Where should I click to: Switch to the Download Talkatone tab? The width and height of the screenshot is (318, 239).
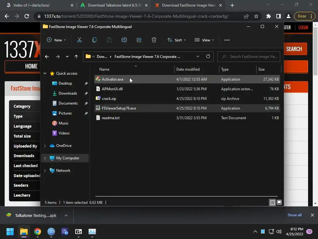pyautogui.click(x=114, y=5)
